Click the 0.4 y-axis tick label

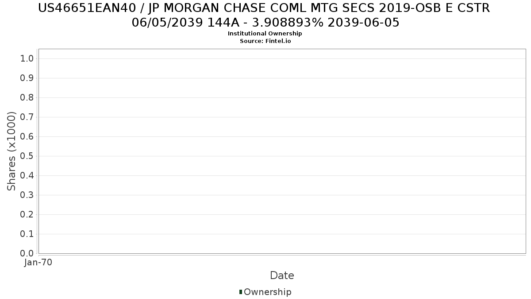coord(27,176)
